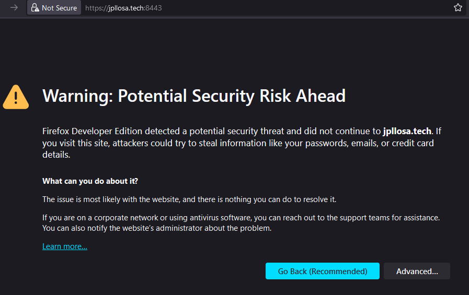The height and width of the screenshot is (295, 469).
Task: Click the forward navigation arrow
Action: tap(14, 8)
